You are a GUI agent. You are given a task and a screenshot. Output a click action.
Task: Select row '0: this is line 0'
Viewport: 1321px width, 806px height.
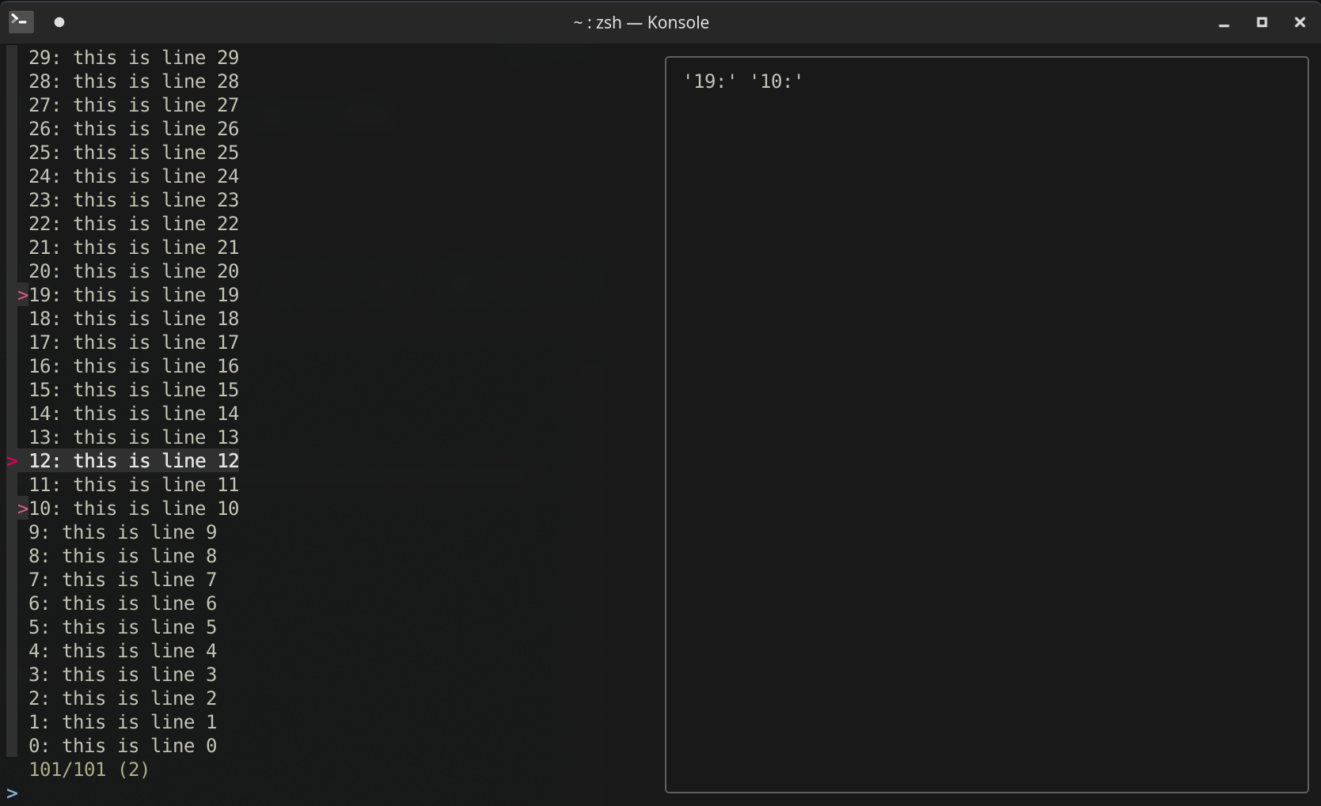tap(123, 746)
